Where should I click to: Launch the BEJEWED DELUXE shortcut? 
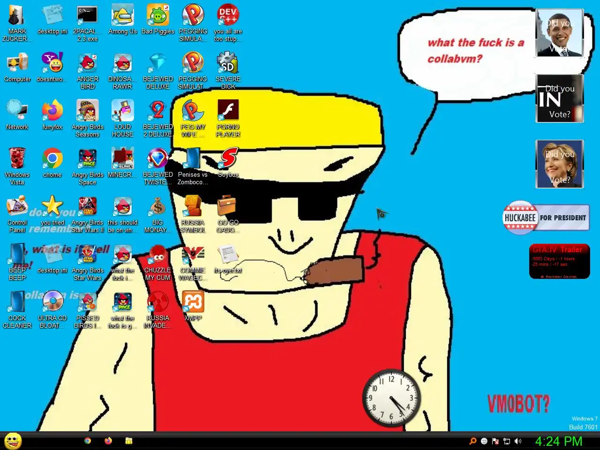tap(157, 71)
